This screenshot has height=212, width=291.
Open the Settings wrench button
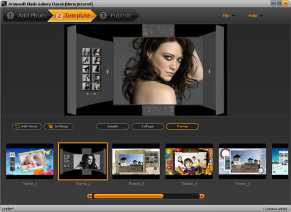coord(59,127)
